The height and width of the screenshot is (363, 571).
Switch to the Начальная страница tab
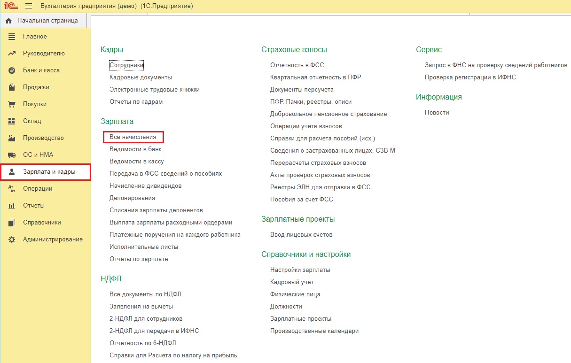click(45, 20)
